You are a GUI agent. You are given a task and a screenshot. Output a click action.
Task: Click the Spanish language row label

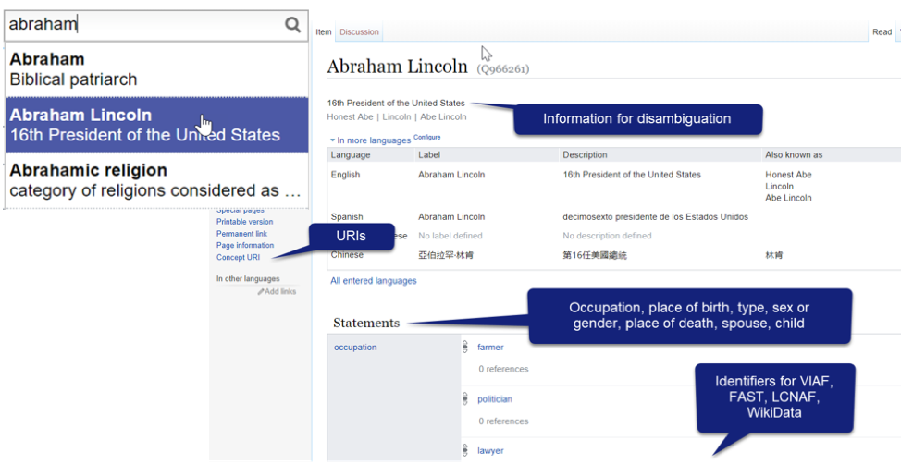(x=347, y=217)
